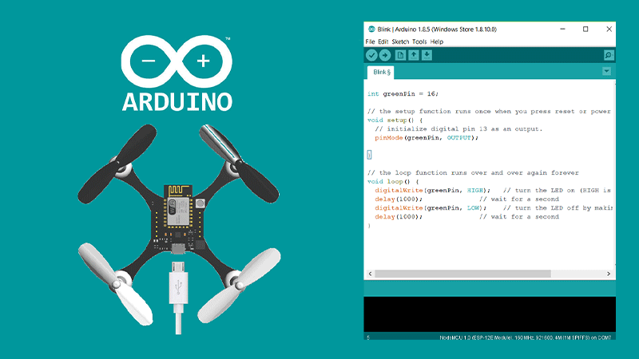The width and height of the screenshot is (639, 359).
Task: Open the tab options dropdown arrow
Action: click(606, 71)
